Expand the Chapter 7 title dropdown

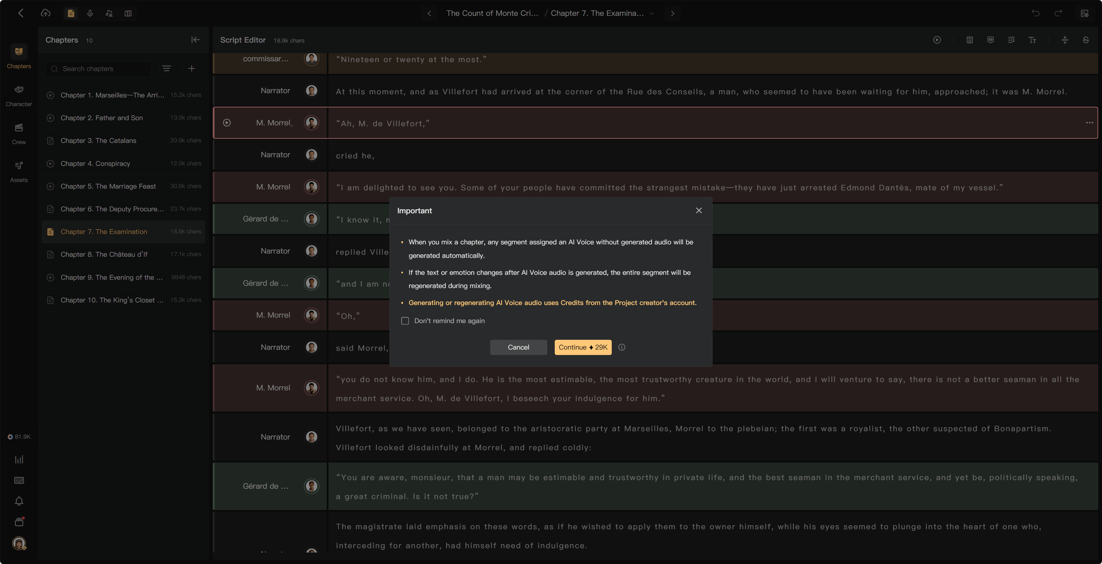[651, 13]
